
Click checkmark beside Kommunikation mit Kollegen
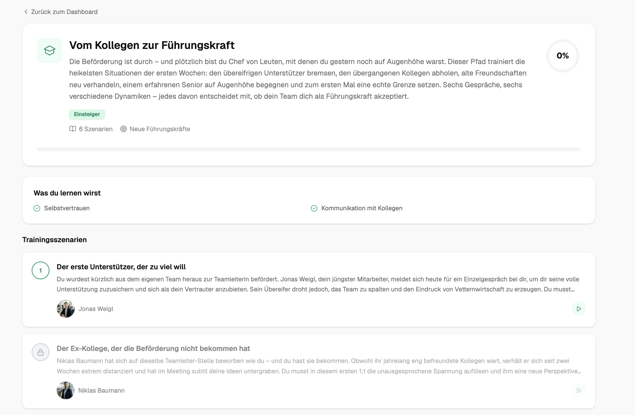pos(314,208)
